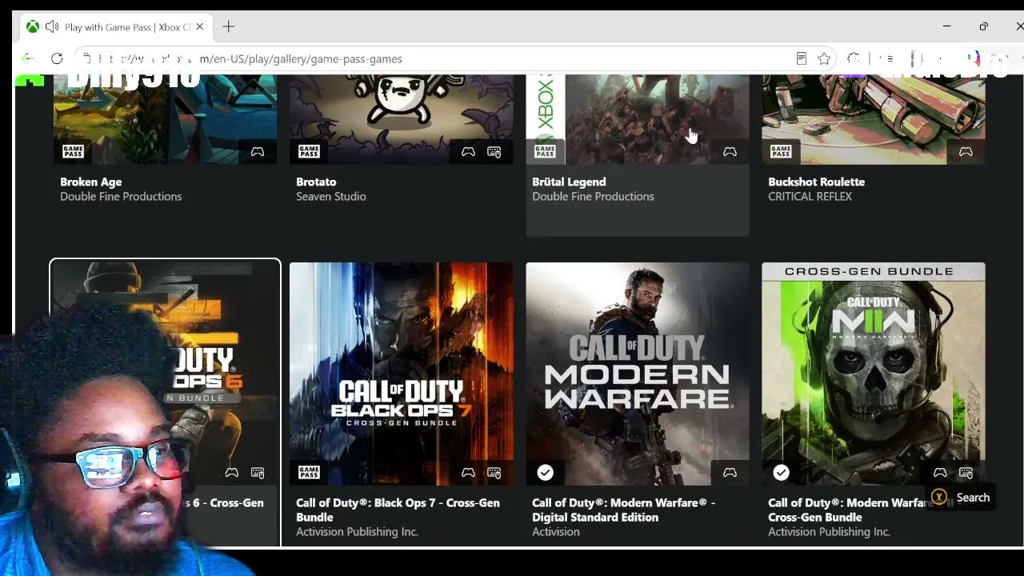This screenshot has width=1024, height=576.
Task: Click the Game Pass badge on Broken Age
Action: click(x=73, y=151)
